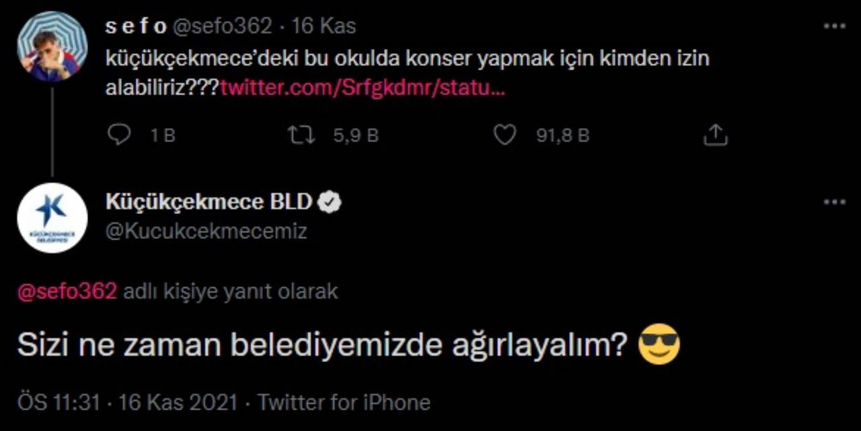Click the Twitter for iPhone source label
Image resolution: width=861 pixels, height=431 pixels.
tap(344, 402)
